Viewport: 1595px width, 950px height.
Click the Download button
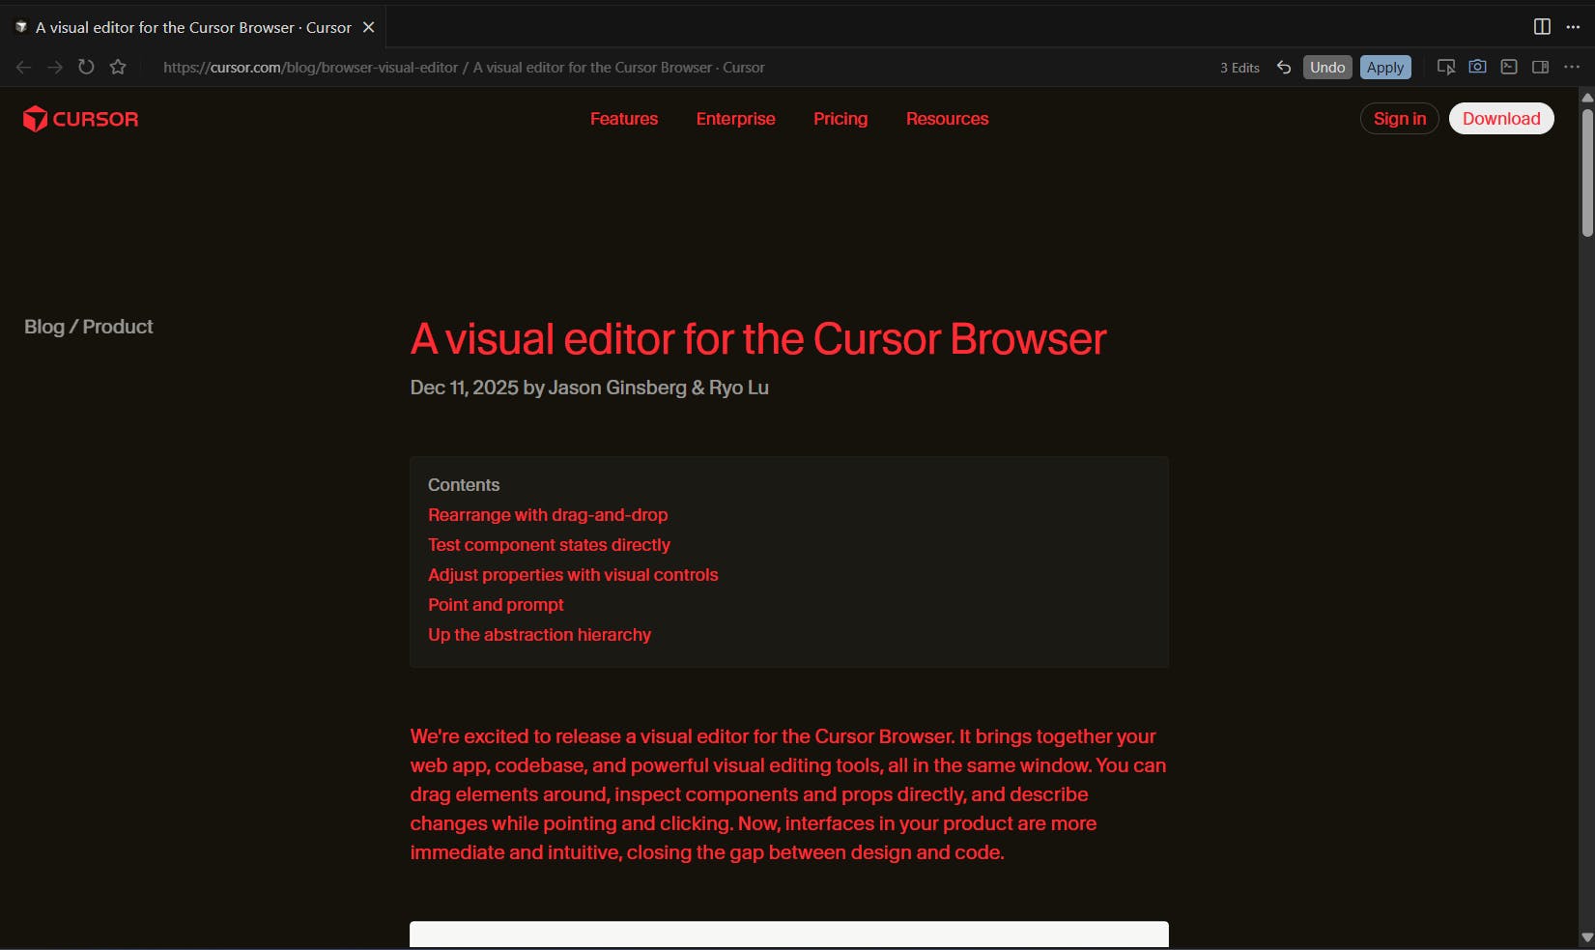[x=1501, y=119]
